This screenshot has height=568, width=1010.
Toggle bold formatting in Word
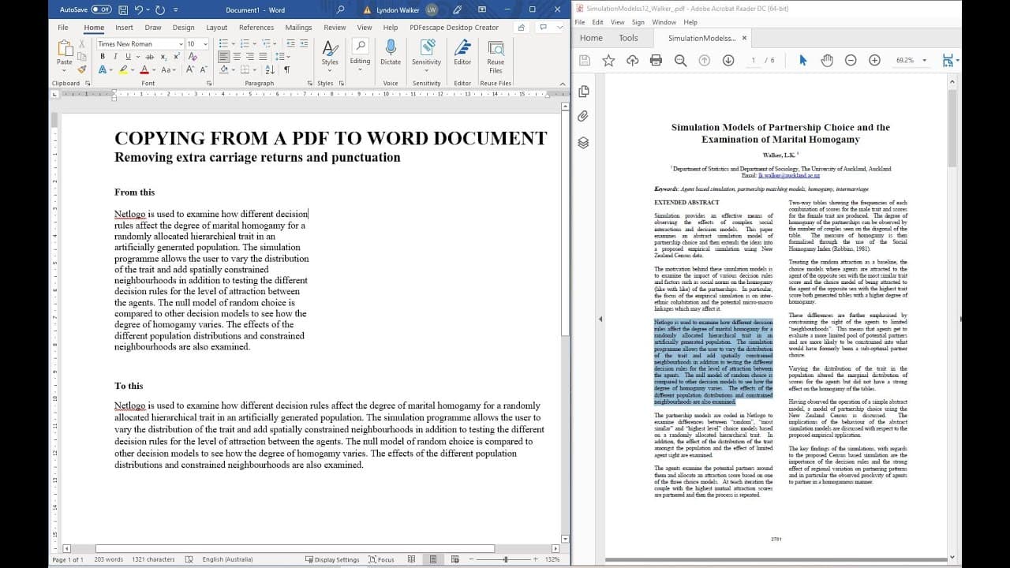click(102, 57)
